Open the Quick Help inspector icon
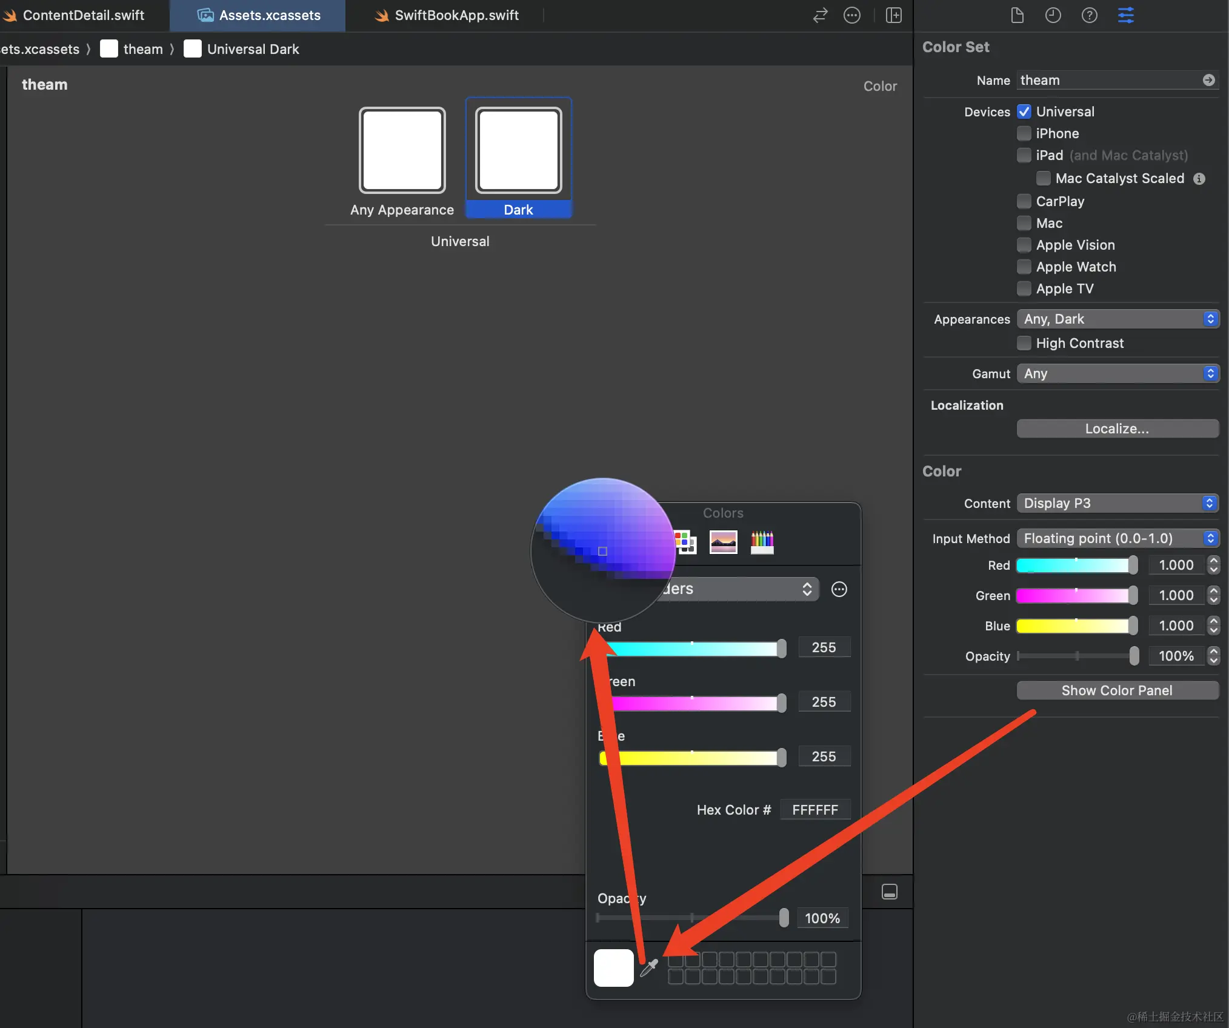The width and height of the screenshot is (1229, 1028). (x=1090, y=15)
